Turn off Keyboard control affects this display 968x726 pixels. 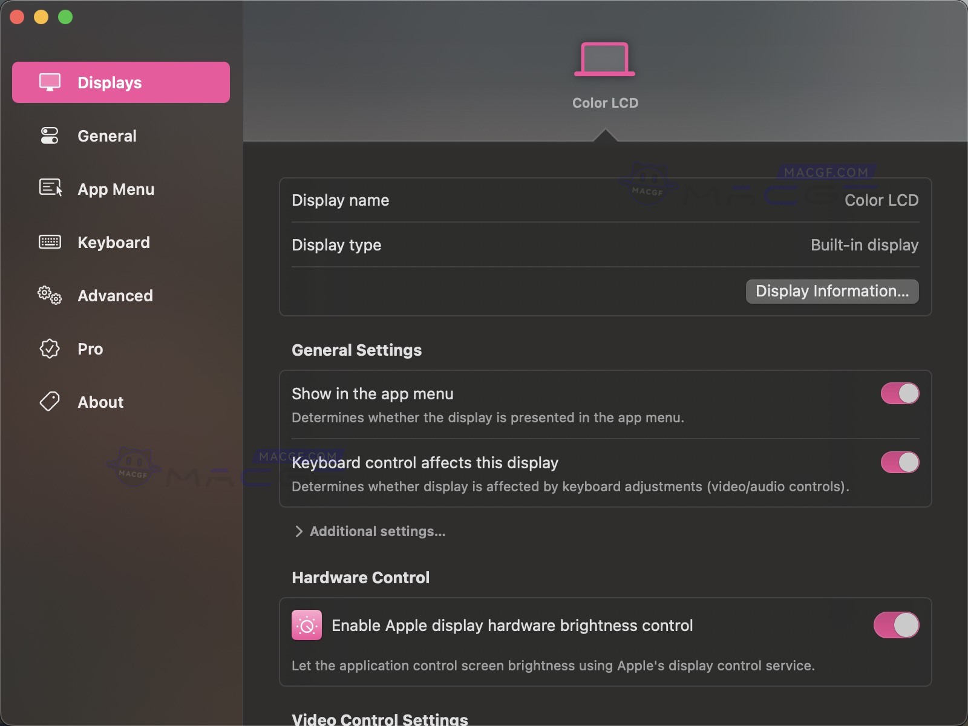[900, 462]
